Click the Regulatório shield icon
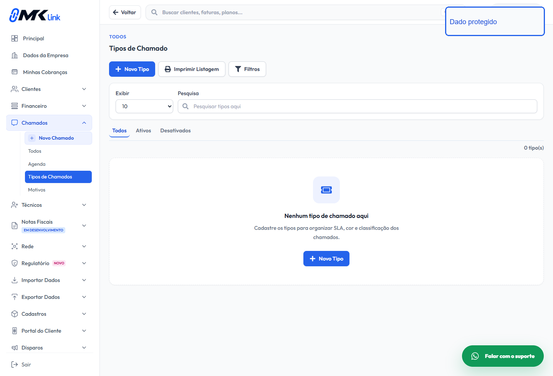Screen dimensions: 553x376 point(15,263)
